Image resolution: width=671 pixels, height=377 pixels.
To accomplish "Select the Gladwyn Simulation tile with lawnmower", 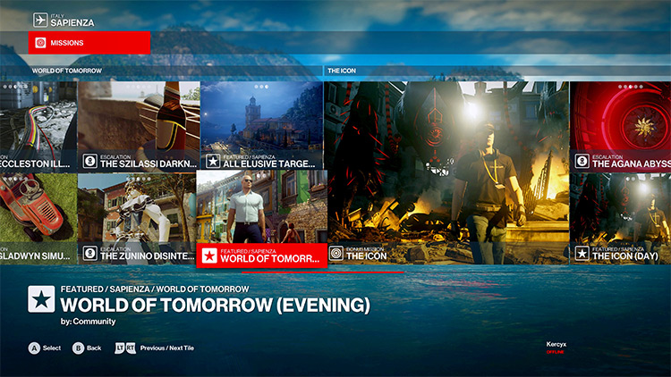I will pyautogui.click(x=38, y=218).
